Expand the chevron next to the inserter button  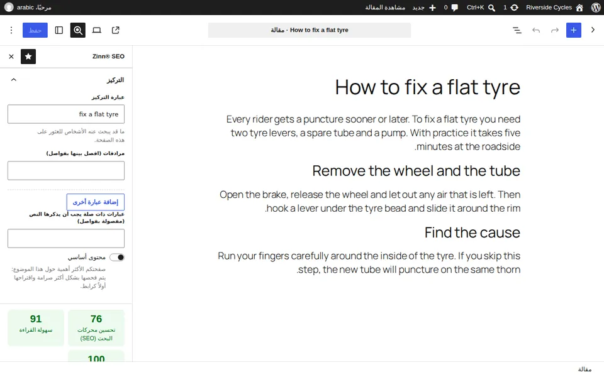coord(593,30)
